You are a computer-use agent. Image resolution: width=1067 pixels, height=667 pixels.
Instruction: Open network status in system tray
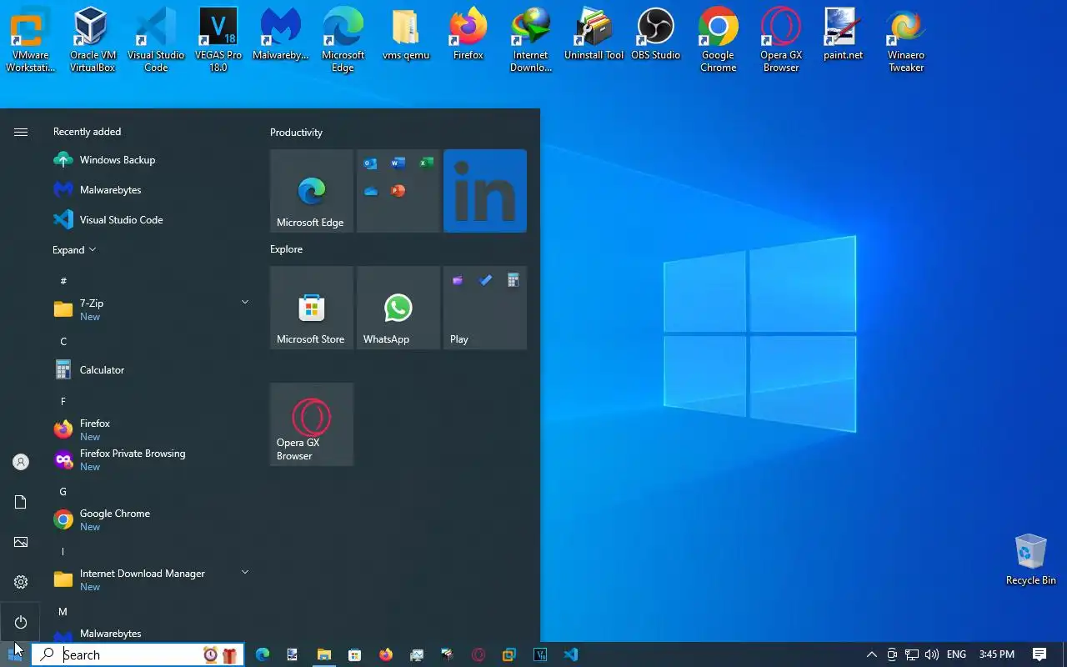[912, 654]
